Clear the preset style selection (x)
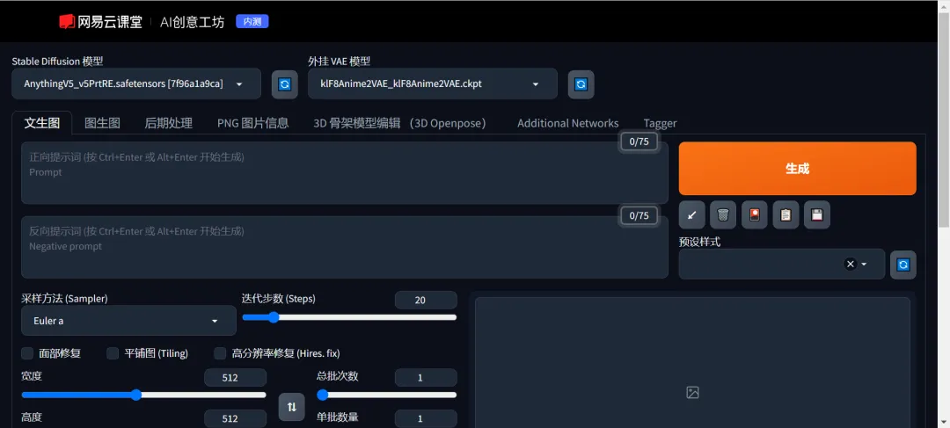This screenshot has width=950, height=428. 850,264
